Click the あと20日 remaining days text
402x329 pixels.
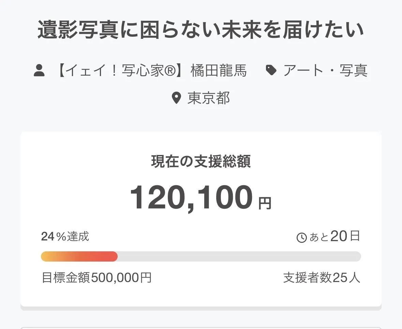pos(335,237)
